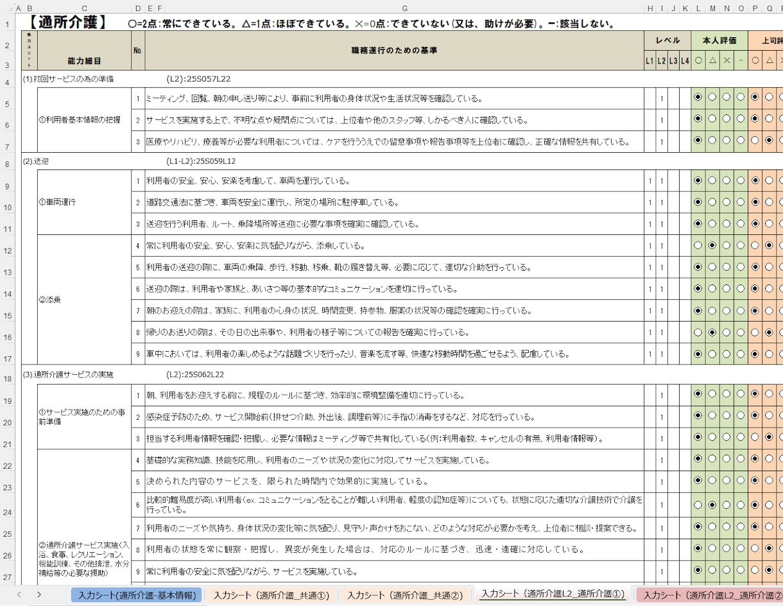This screenshot has height=606, width=783.
Task: Pick self-rating △ in spreadsheet row 19
Action: [712, 394]
